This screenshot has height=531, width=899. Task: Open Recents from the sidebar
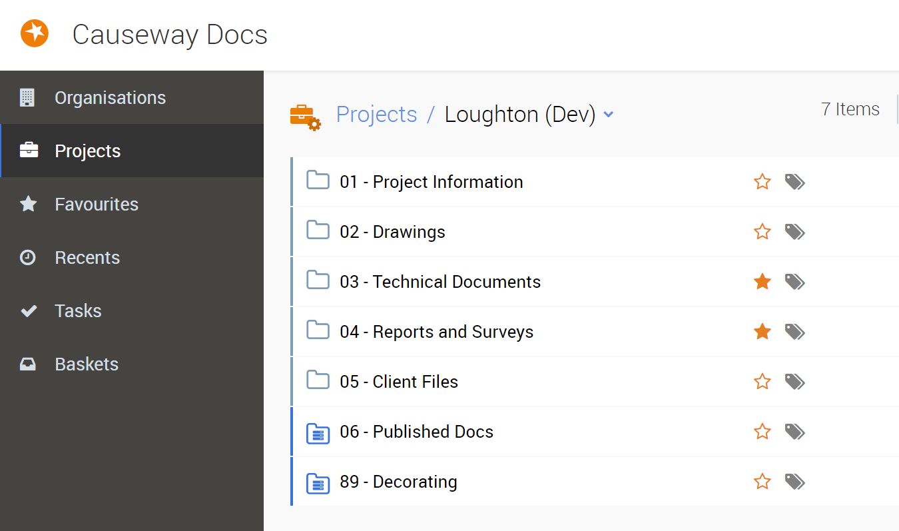click(x=87, y=258)
